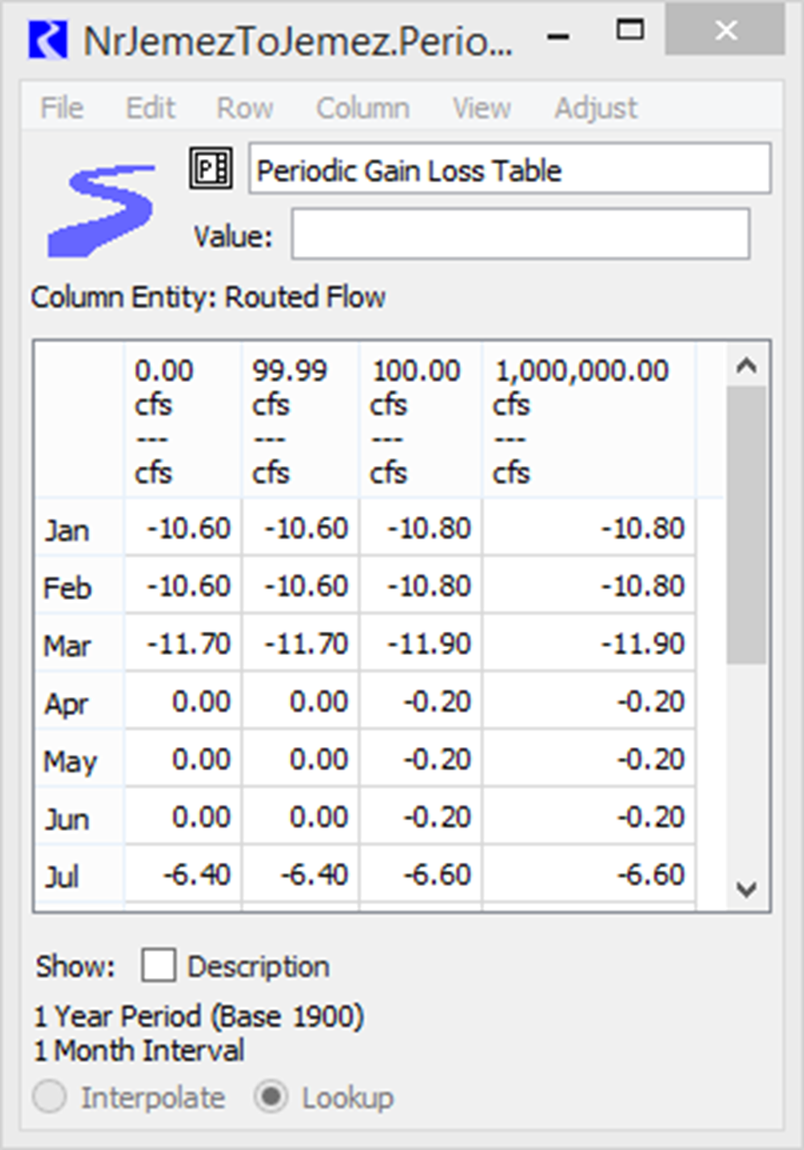Screen dimensions: 804x1150
Task: Toggle the Description checkbox
Action: (x=158, y=965)
